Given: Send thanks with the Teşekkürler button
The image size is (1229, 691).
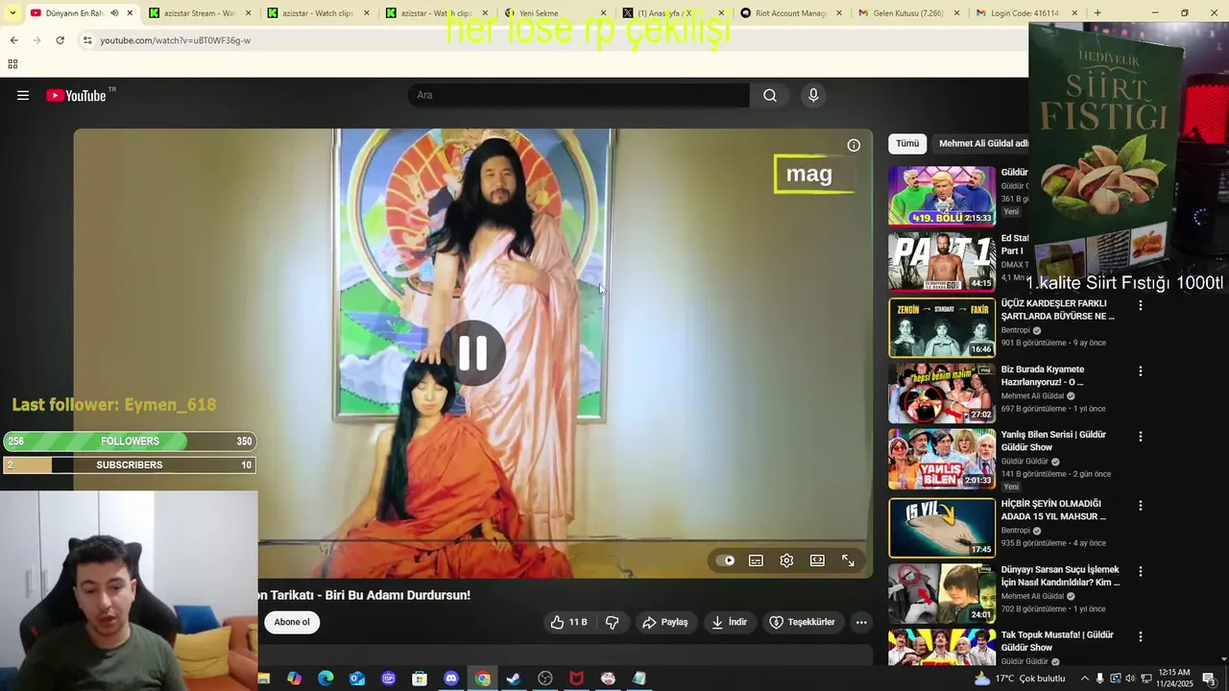Looking at the screenshot, I should point(803,622).
